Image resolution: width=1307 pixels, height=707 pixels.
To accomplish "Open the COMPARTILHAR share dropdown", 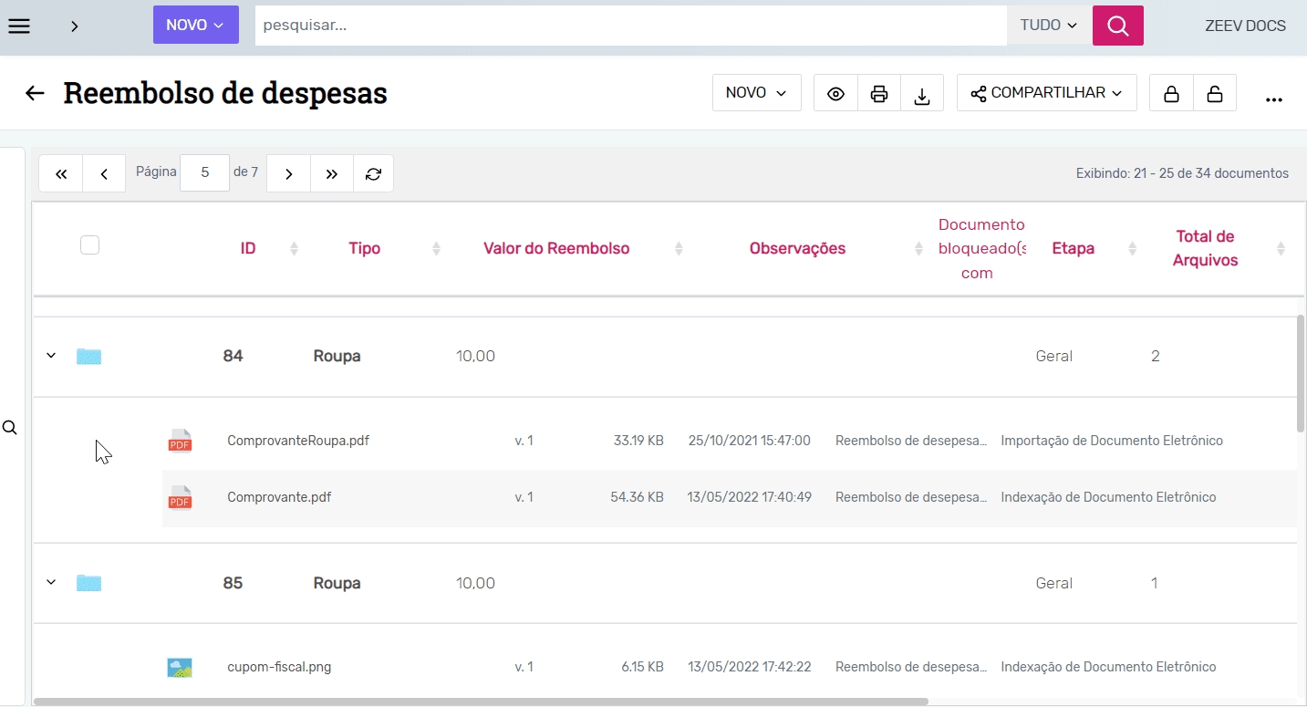I will click(x=1046, y=93).
